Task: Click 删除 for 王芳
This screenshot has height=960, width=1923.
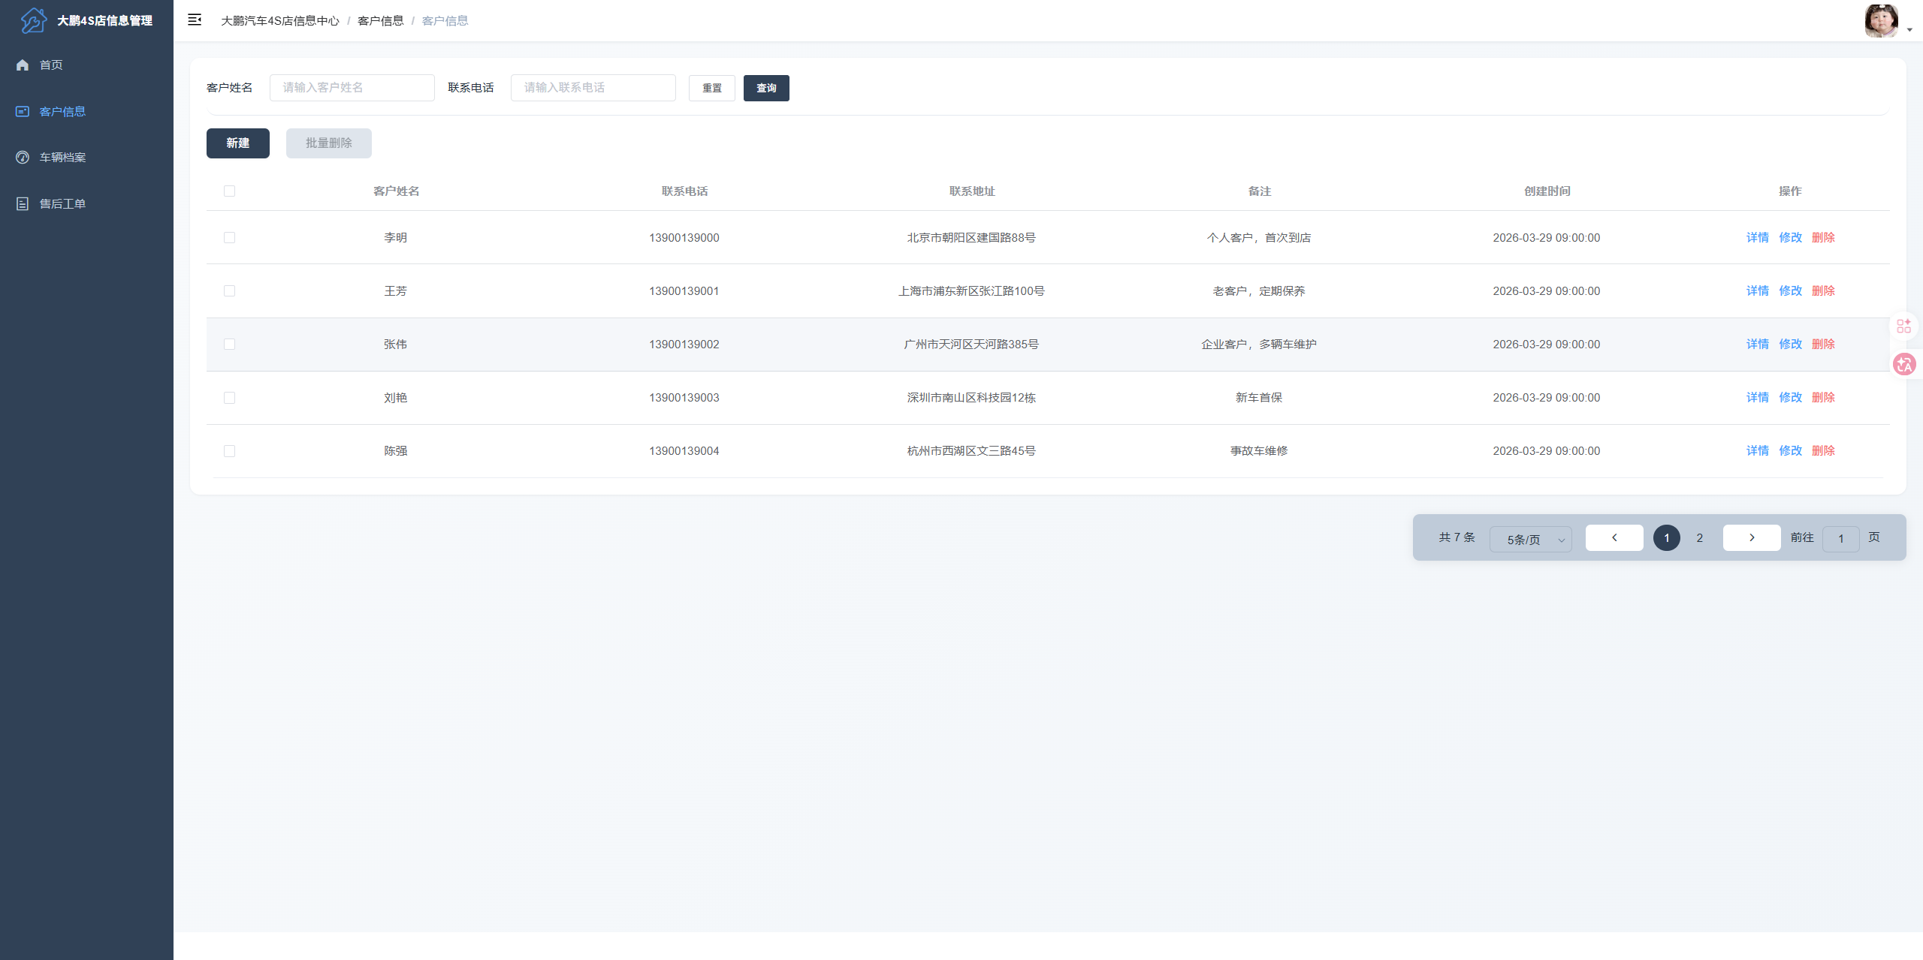Action: point(1824,291)
